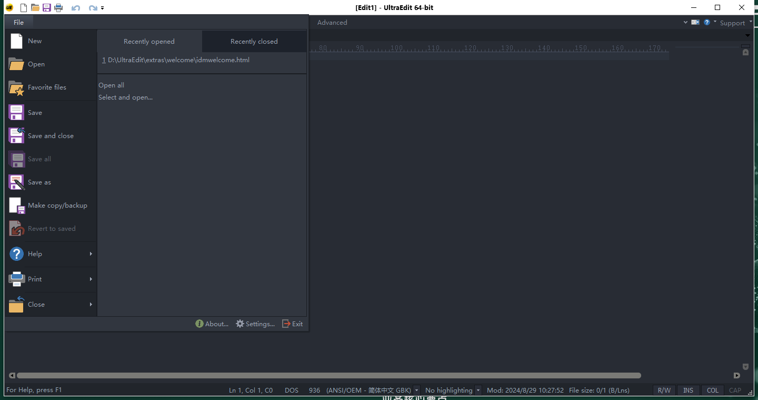Click the horizontal scrollbar thumb at the bottom
The width and height of the screenshot is (758, 400).
(x=328, y=376)
